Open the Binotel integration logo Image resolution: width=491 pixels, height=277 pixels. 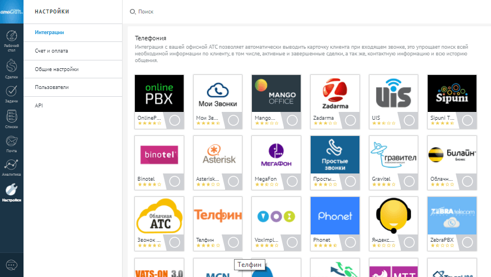(159, 154)
